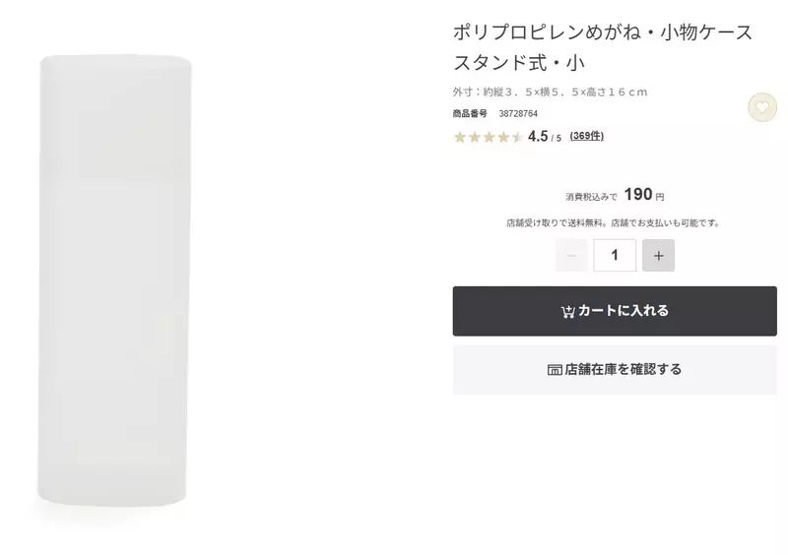The image size is (788, 555).
Task: Check store stock via 店舗在庫を確認する
Action: (615, 370)
